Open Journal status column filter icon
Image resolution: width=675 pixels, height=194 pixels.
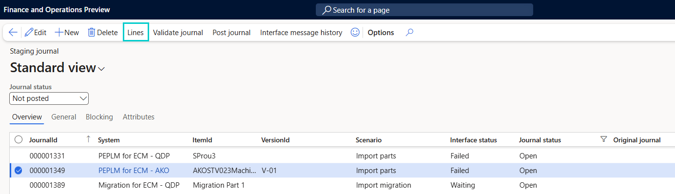(x=604, y=139)
